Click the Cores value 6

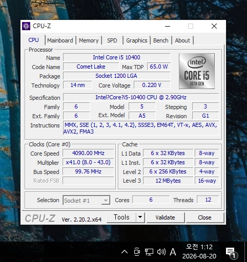151,200
